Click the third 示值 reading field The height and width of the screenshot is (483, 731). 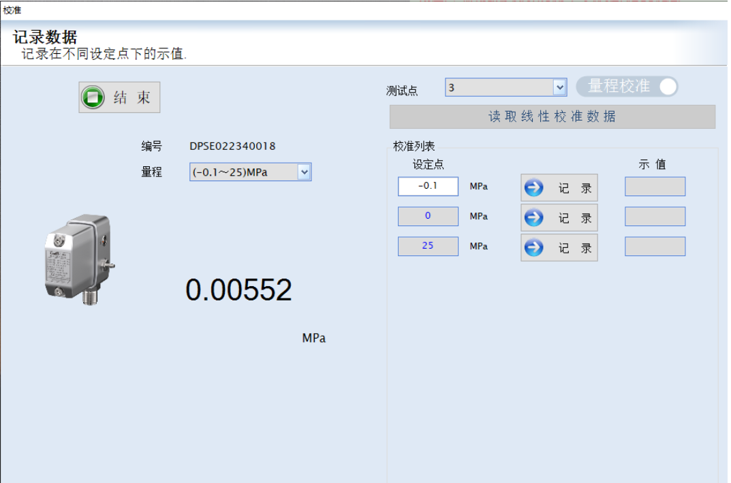coord(655,247)
